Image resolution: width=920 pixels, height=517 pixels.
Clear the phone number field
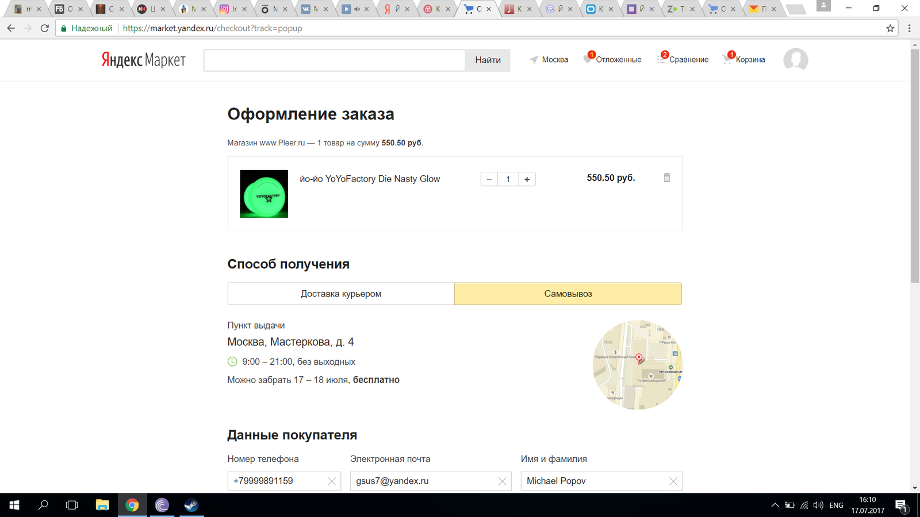click(x=332, y=481)
